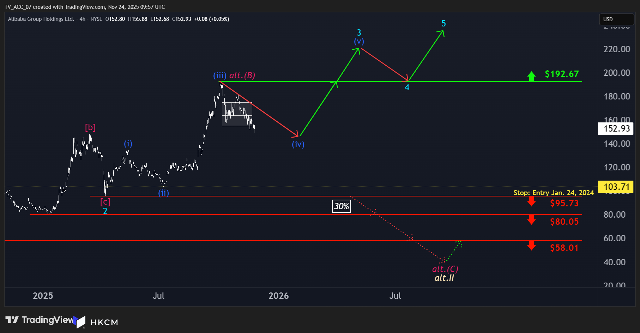
Task: Click the USD currency button
Action: tap(616, 19)
